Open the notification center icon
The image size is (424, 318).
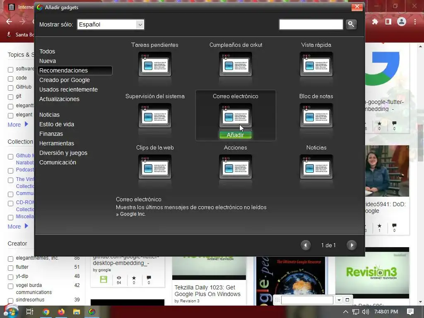coord(410,312)
